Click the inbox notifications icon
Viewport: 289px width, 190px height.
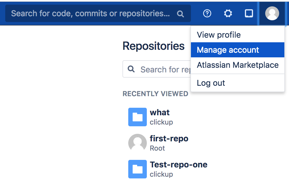[249, 13]
